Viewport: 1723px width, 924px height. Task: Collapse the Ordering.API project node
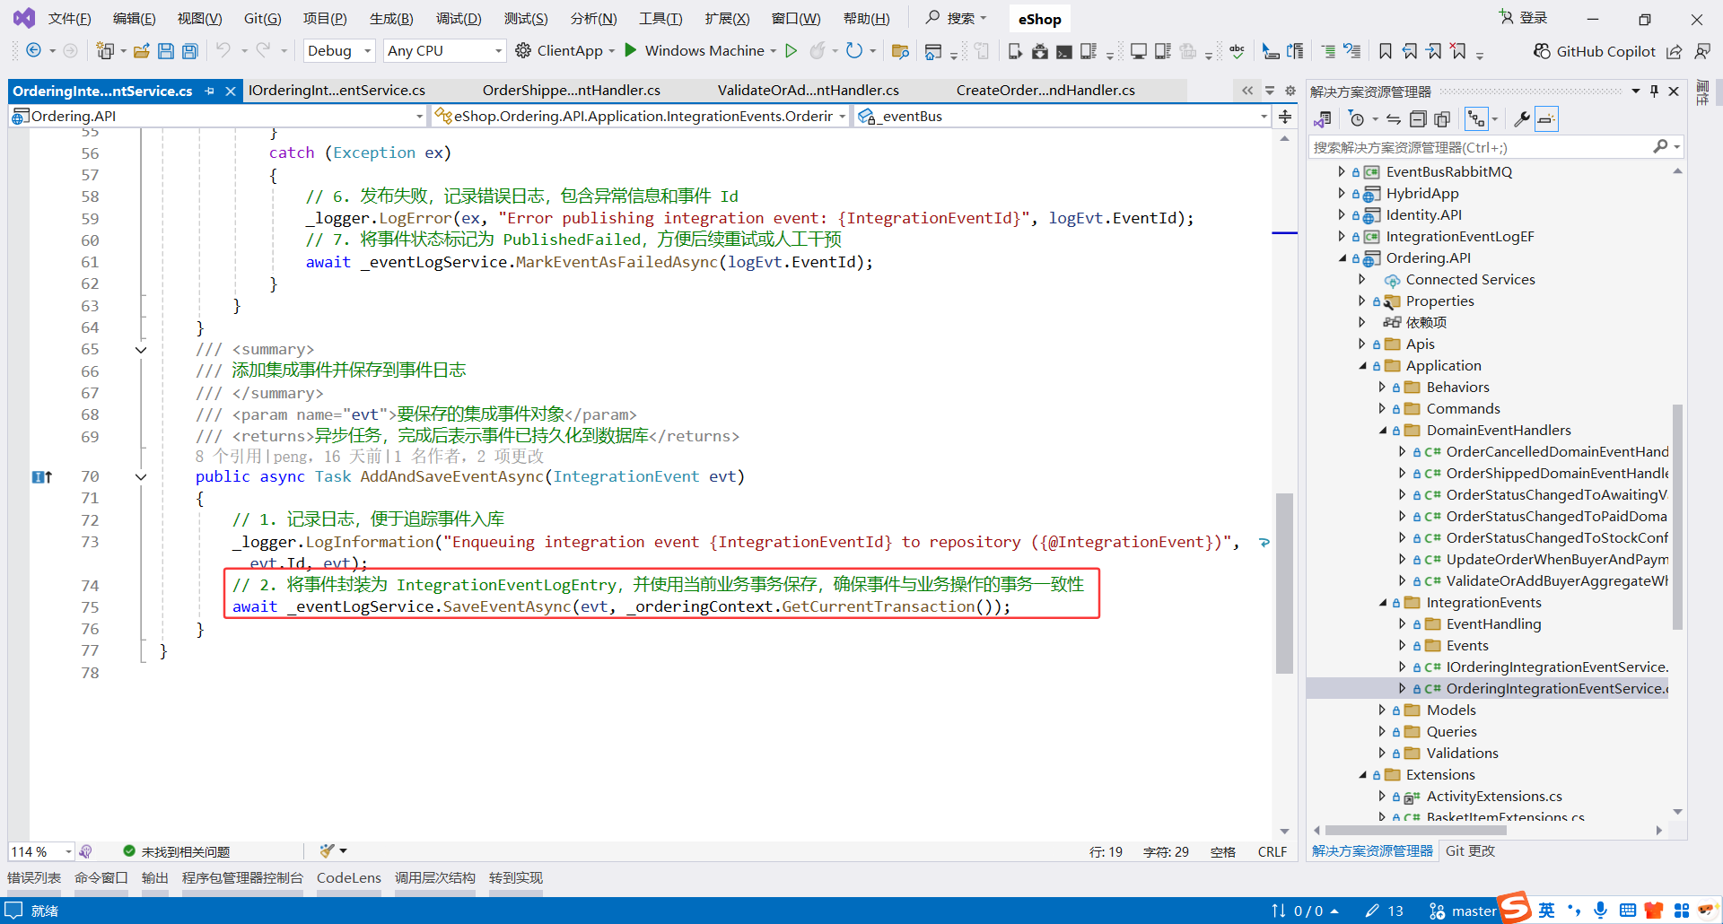pyautogui.click(x=1343, y=258)
